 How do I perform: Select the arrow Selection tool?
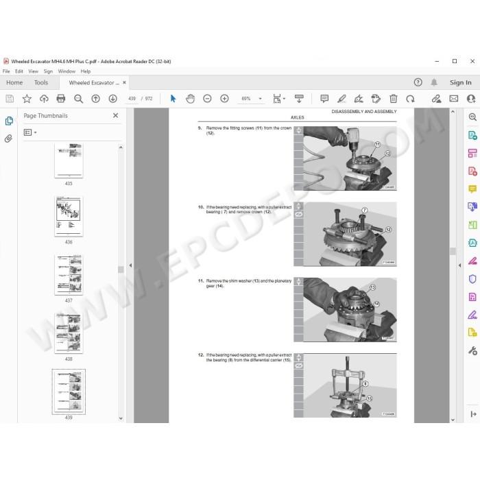tap(173, 99)
